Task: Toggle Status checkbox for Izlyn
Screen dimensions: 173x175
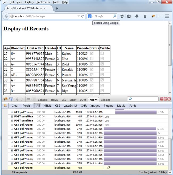Action: coord(92,91)
